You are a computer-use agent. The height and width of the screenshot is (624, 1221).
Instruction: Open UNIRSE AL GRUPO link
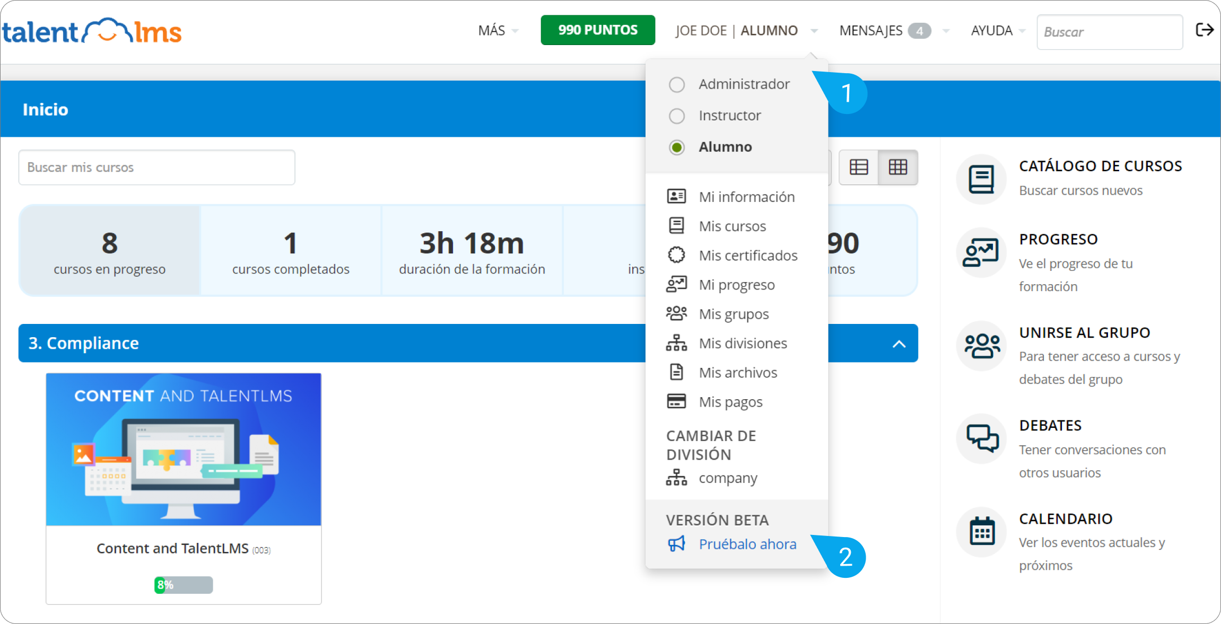1084,332
